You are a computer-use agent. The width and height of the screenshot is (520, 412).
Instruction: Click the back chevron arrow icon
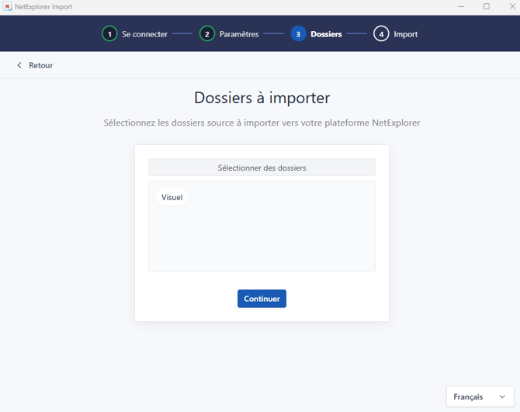[x=19, y=65]
